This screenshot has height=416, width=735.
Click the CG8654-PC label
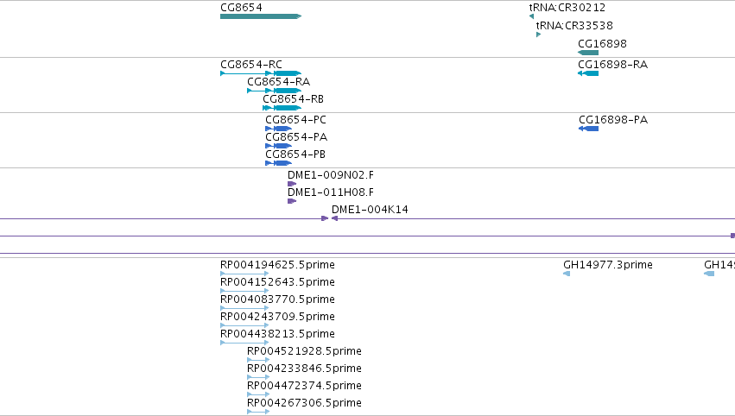(295, 119)
